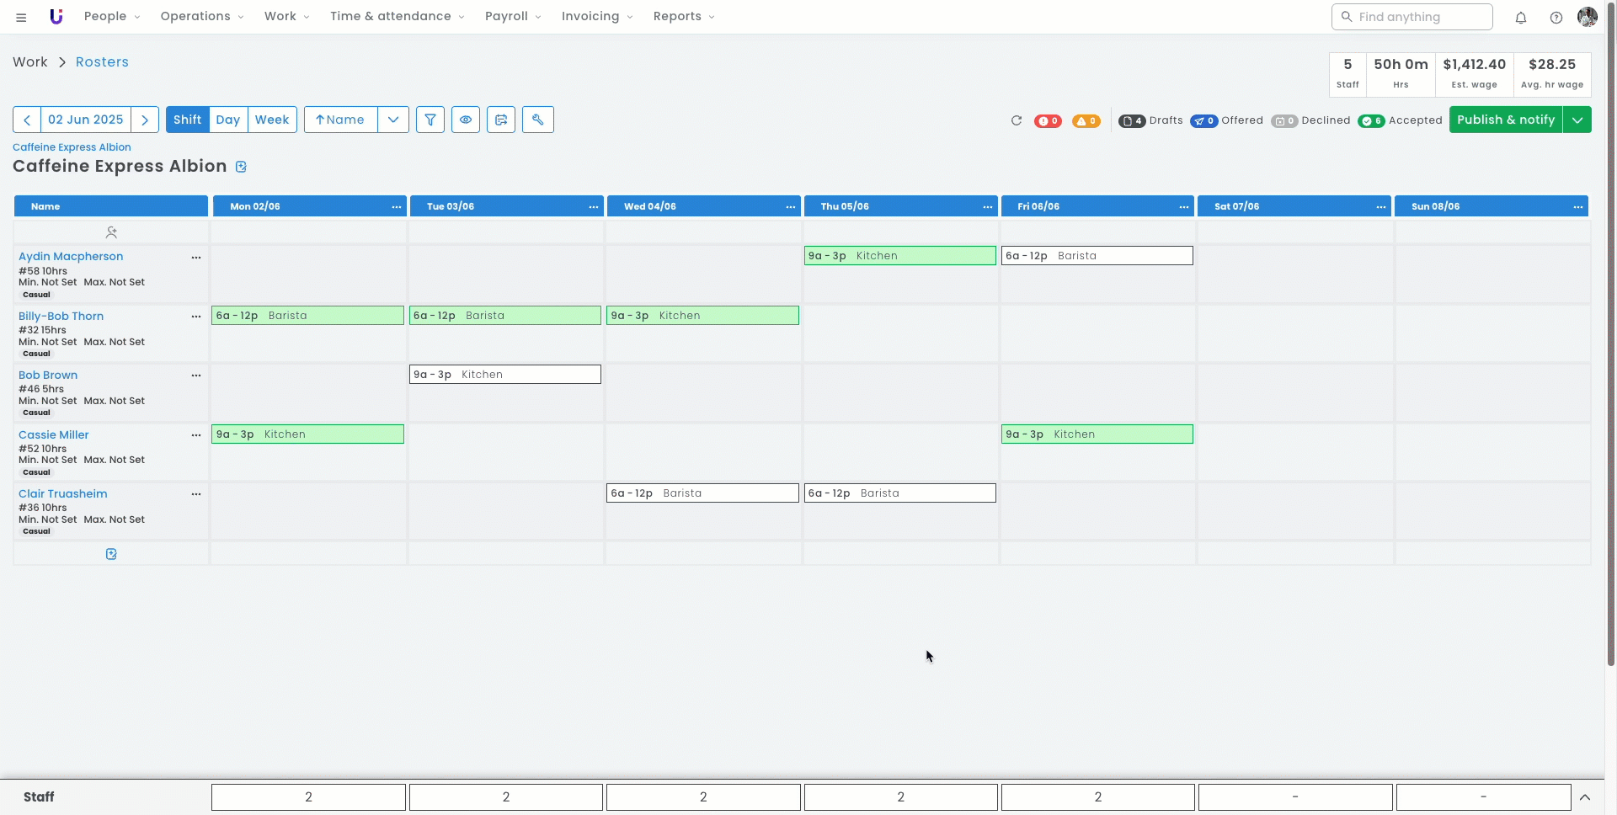This screenshot has width=1617, height=815.
Task: Open the Time & attendance menu
Action: 397,17
